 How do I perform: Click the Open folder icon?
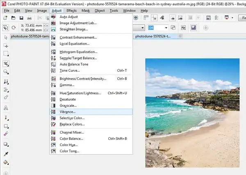tap(14, 18)
